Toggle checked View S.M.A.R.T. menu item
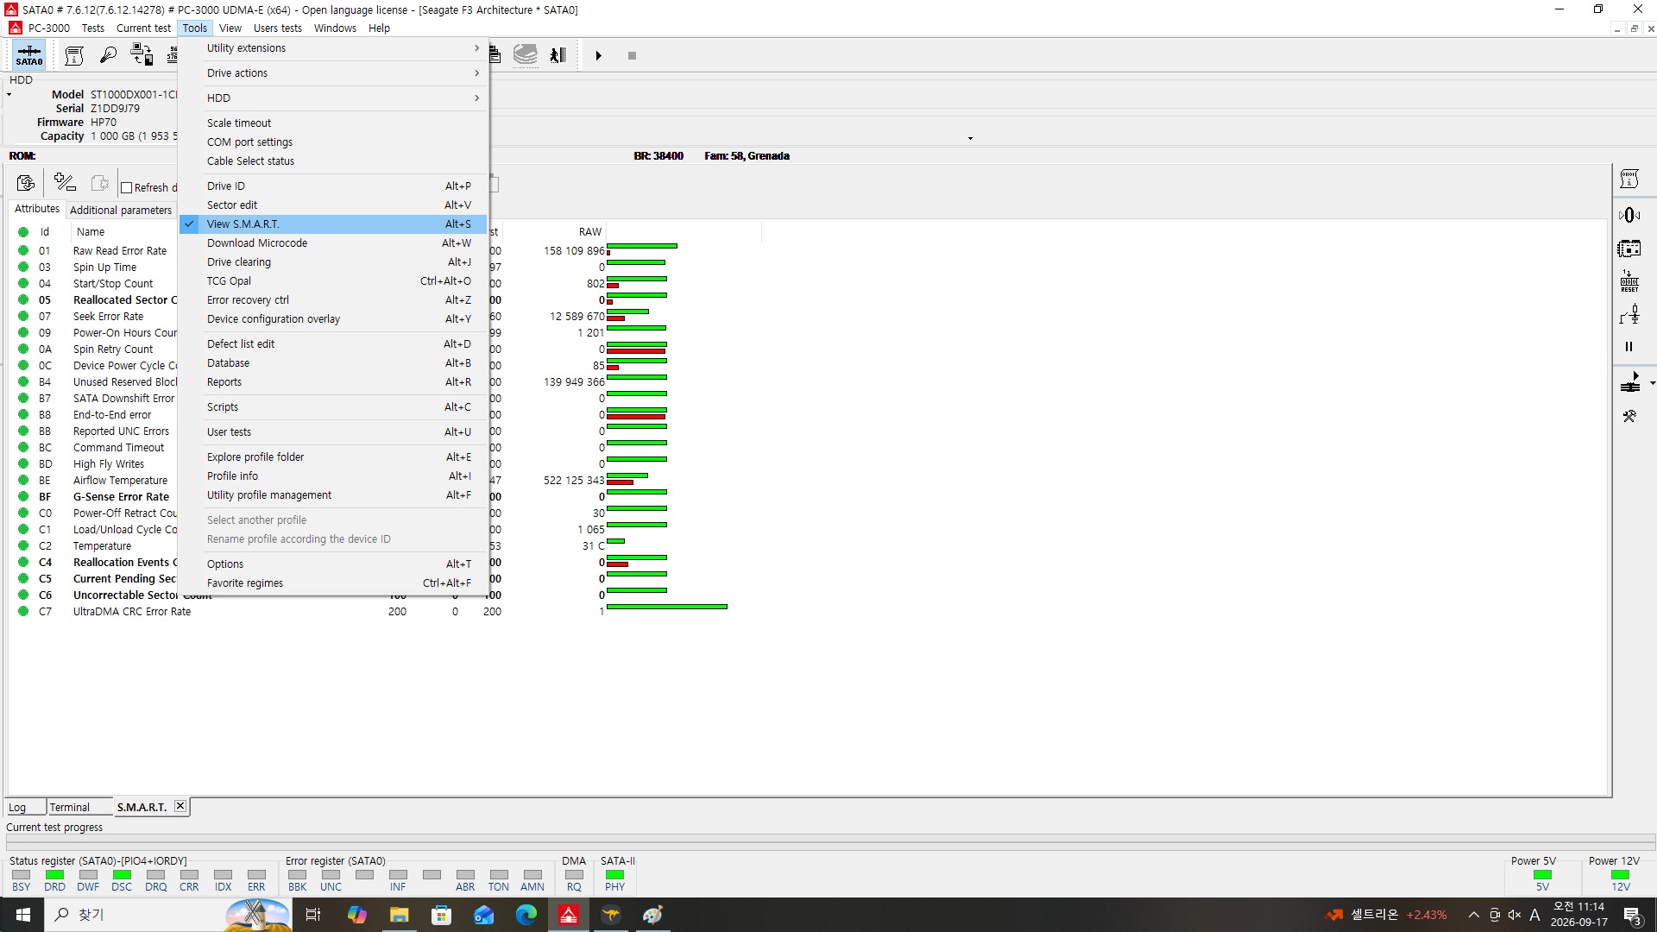The width and height of the screenshot is (1657, 932). 333,224
